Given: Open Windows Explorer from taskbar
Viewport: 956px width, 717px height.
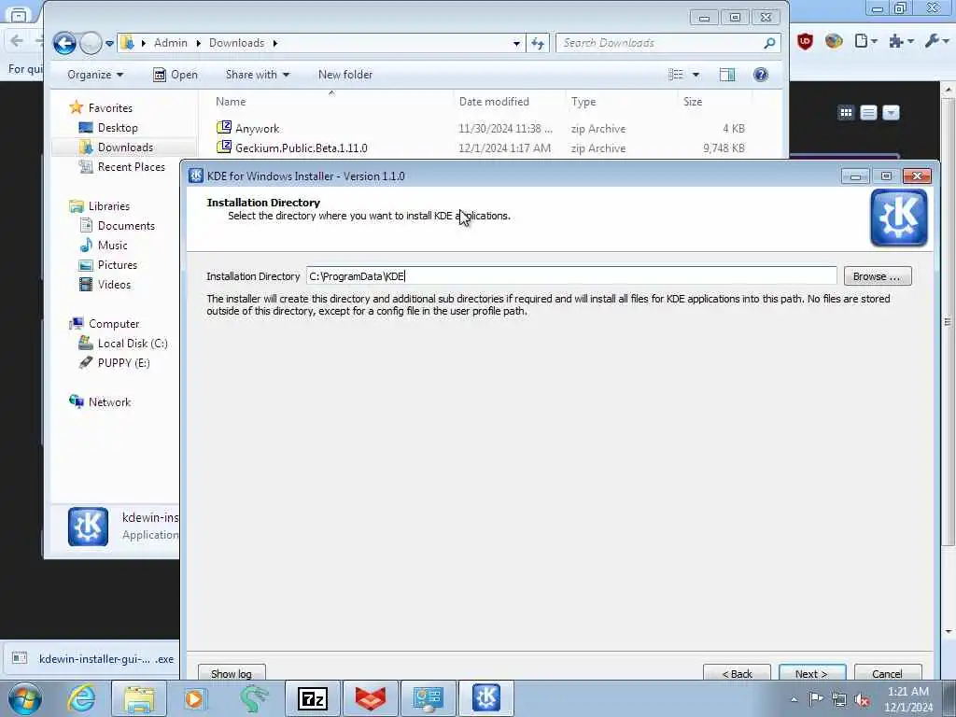Looking at the screenshot, I should click(139, 698).
